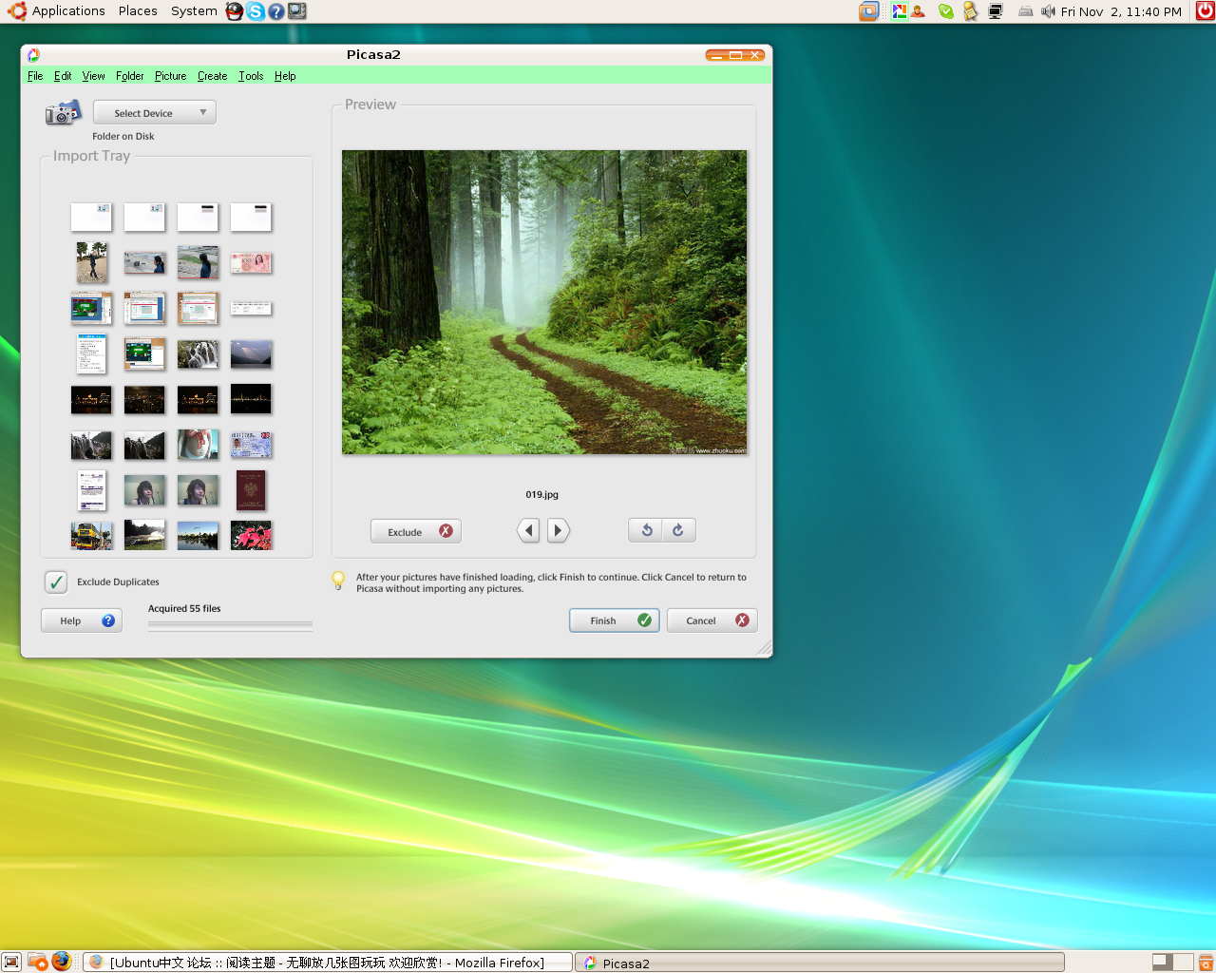Screen dimensions: 1216x973
Task: Click the keyboard indicator tray icon
Action: pos(1025,11)
